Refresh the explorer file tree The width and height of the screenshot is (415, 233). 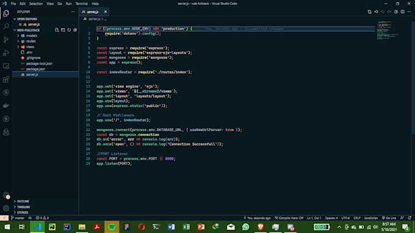[69, 30]
